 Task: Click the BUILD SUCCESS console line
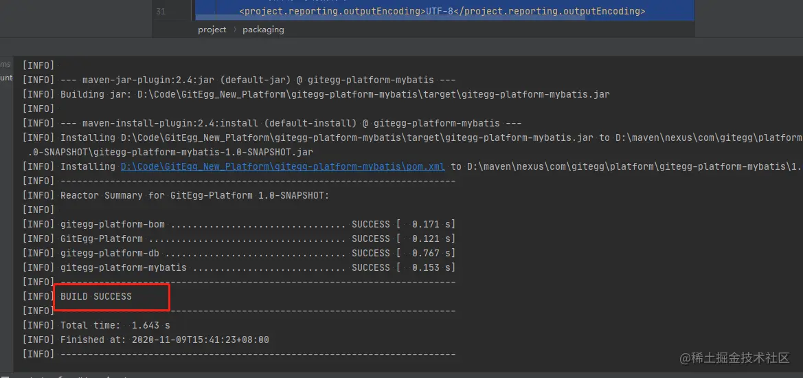(x=96, y=296)
